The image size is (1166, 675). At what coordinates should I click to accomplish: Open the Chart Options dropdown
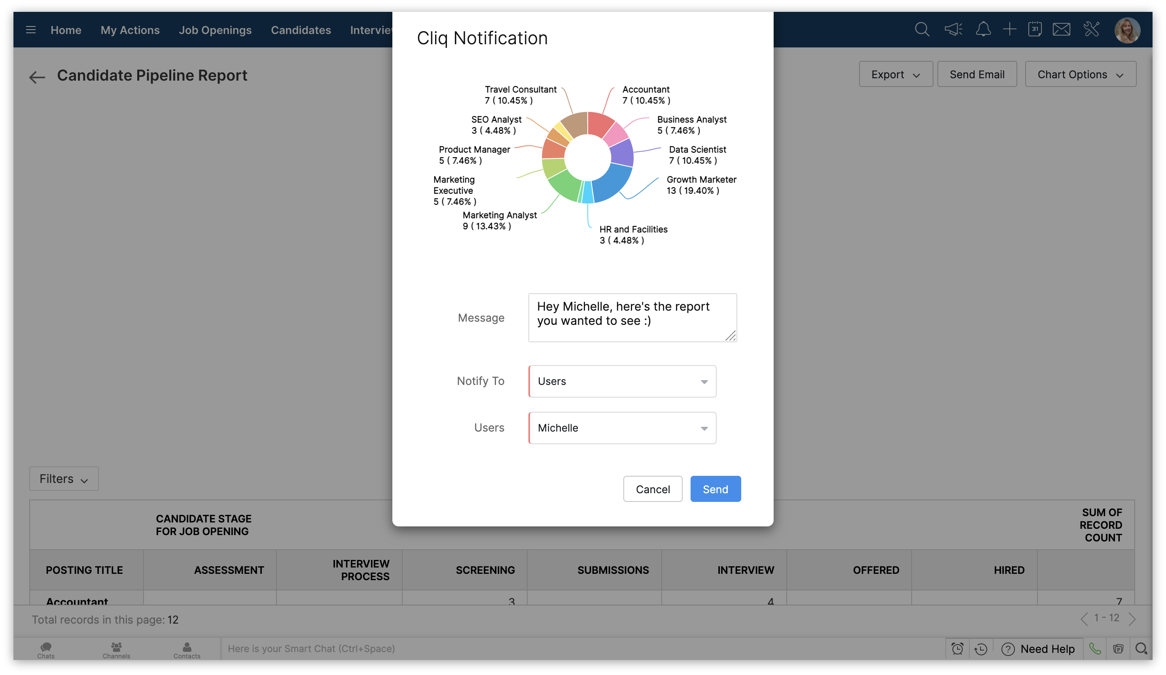pyautogui.click(x=1080, y=74)
